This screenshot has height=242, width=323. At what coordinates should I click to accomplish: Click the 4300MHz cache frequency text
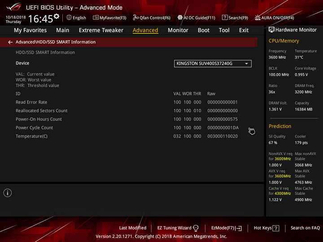(283, 194)
